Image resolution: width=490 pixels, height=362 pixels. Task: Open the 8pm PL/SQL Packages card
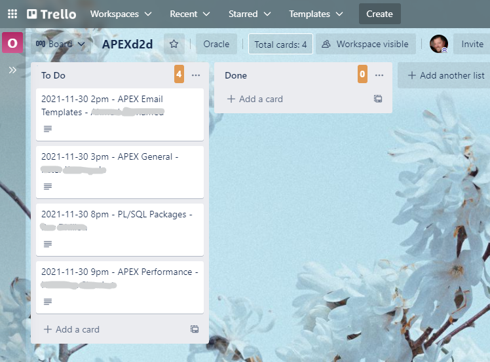[x=120, y=230]
